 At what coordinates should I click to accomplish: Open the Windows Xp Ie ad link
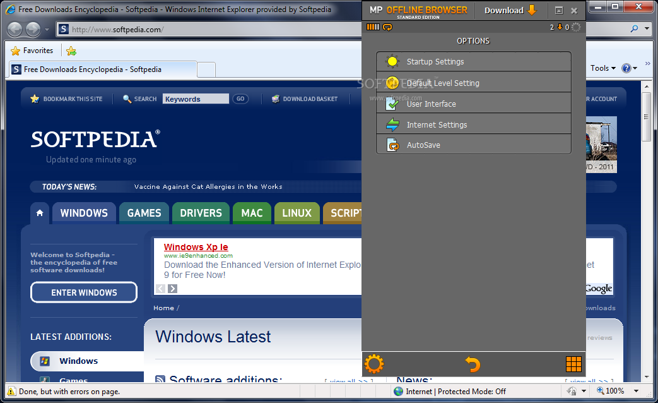(196, 247)
